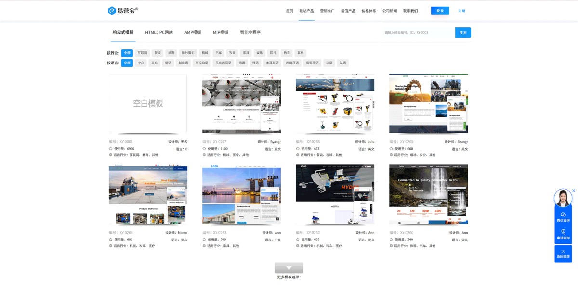The width and height of the screenshot is (578, 289).
Task: Select the 西班牙语 language filter
Action: click(x=292, y=63)
